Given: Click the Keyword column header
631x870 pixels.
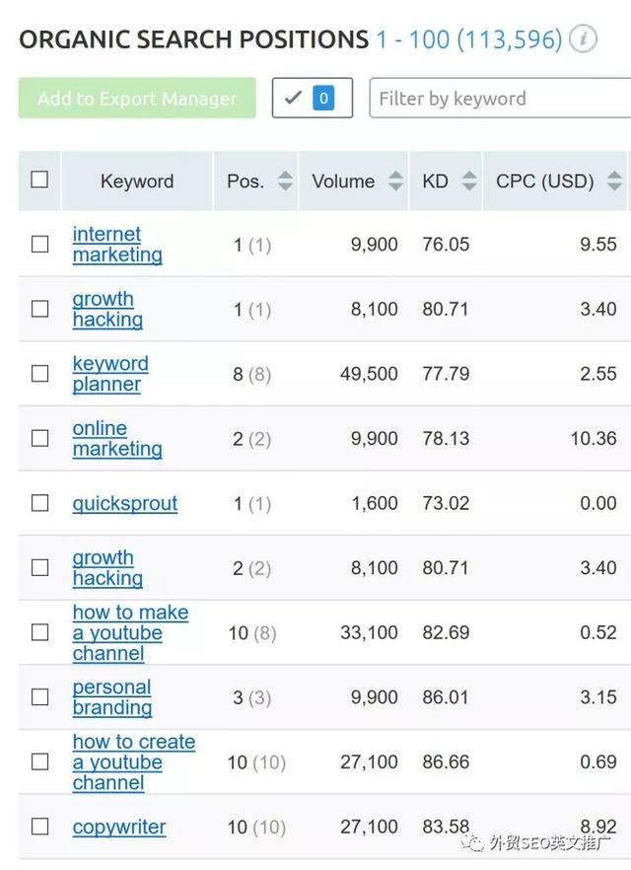Looking at the screenshot, I should click(x=137, y=181).
